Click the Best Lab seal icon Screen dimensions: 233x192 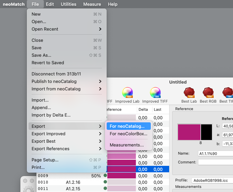click(189, 92)
